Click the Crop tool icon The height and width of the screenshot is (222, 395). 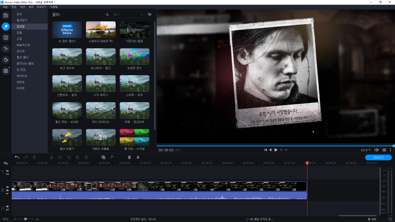(x=69, y=157)
